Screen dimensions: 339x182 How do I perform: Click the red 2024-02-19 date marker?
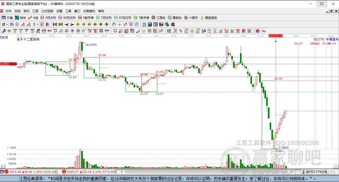click(276, 36)
